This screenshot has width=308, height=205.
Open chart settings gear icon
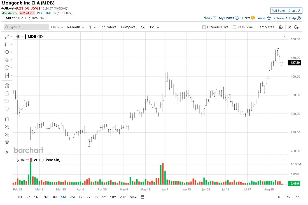click(x=281, y=27)
